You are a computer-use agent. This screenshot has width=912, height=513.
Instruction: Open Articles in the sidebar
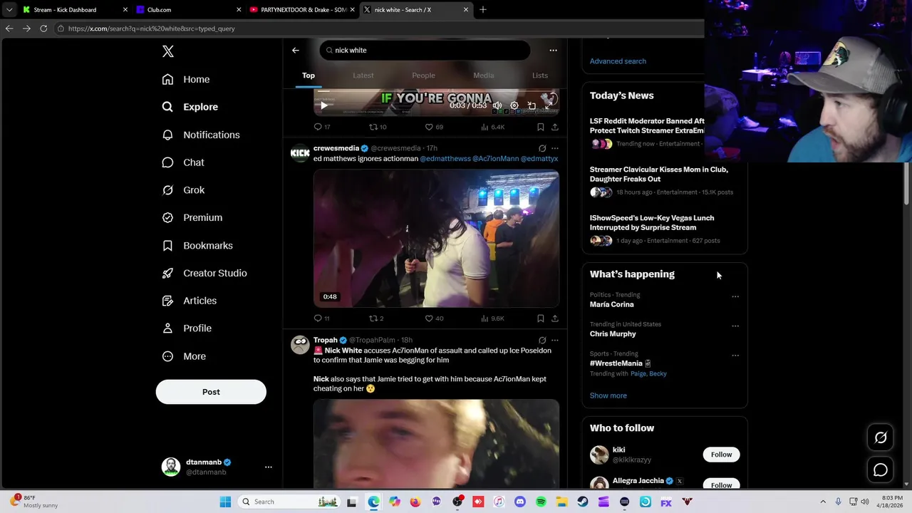[x=190, y=301]
